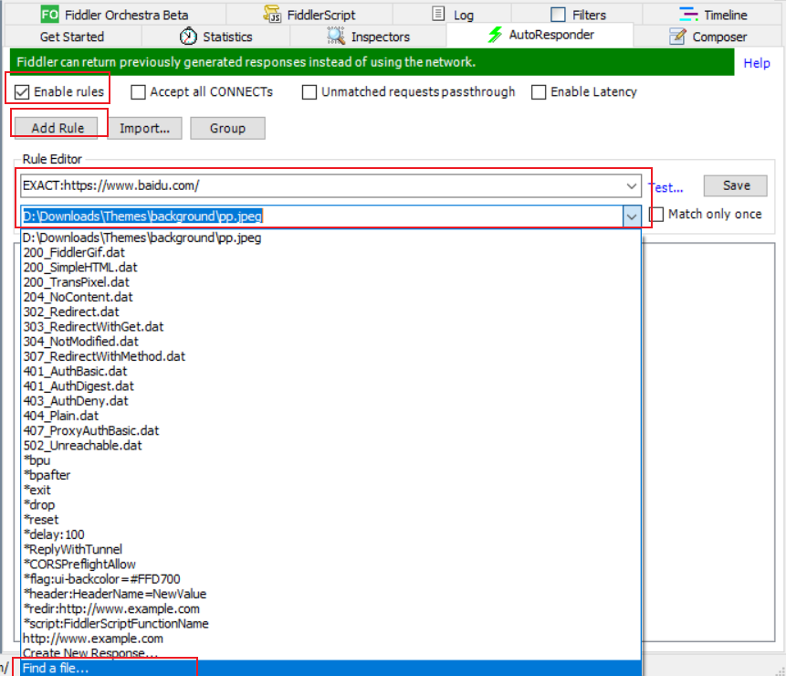The image size is (786, 676).
Task: Click the Timeline bars icon
Action: tap(688, 14)
